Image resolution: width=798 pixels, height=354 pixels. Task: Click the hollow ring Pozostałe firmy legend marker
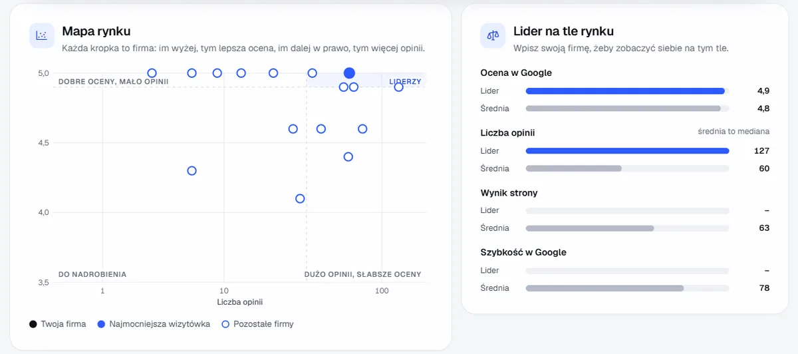[x=225, y=324]
